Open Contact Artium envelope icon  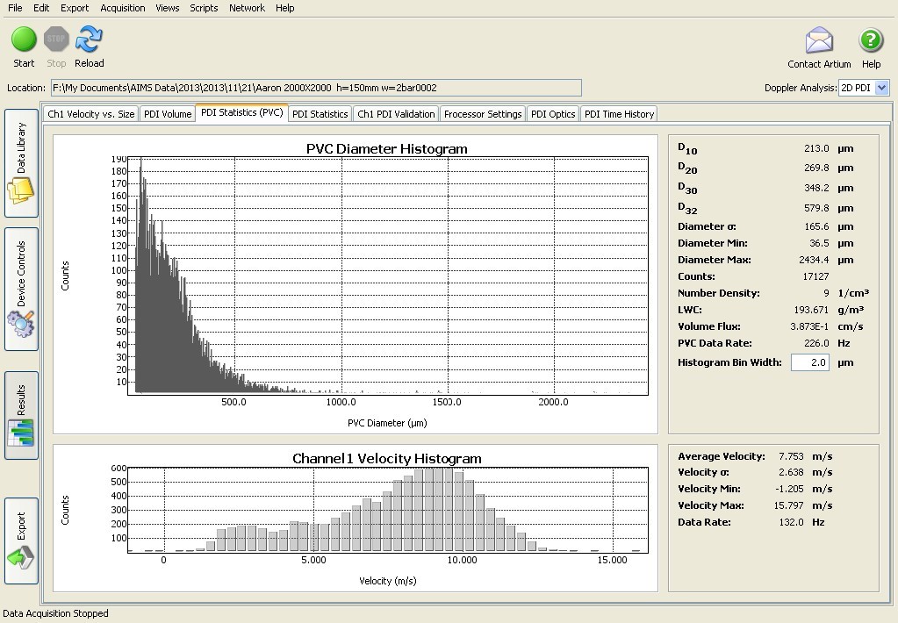click(x=818, y=41)
